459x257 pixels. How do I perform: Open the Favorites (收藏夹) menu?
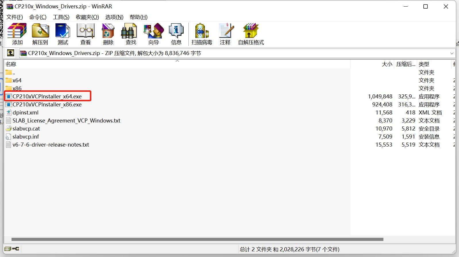(x=87, y=17)
